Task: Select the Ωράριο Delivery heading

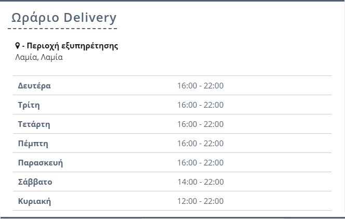Action: pos(64,18)
